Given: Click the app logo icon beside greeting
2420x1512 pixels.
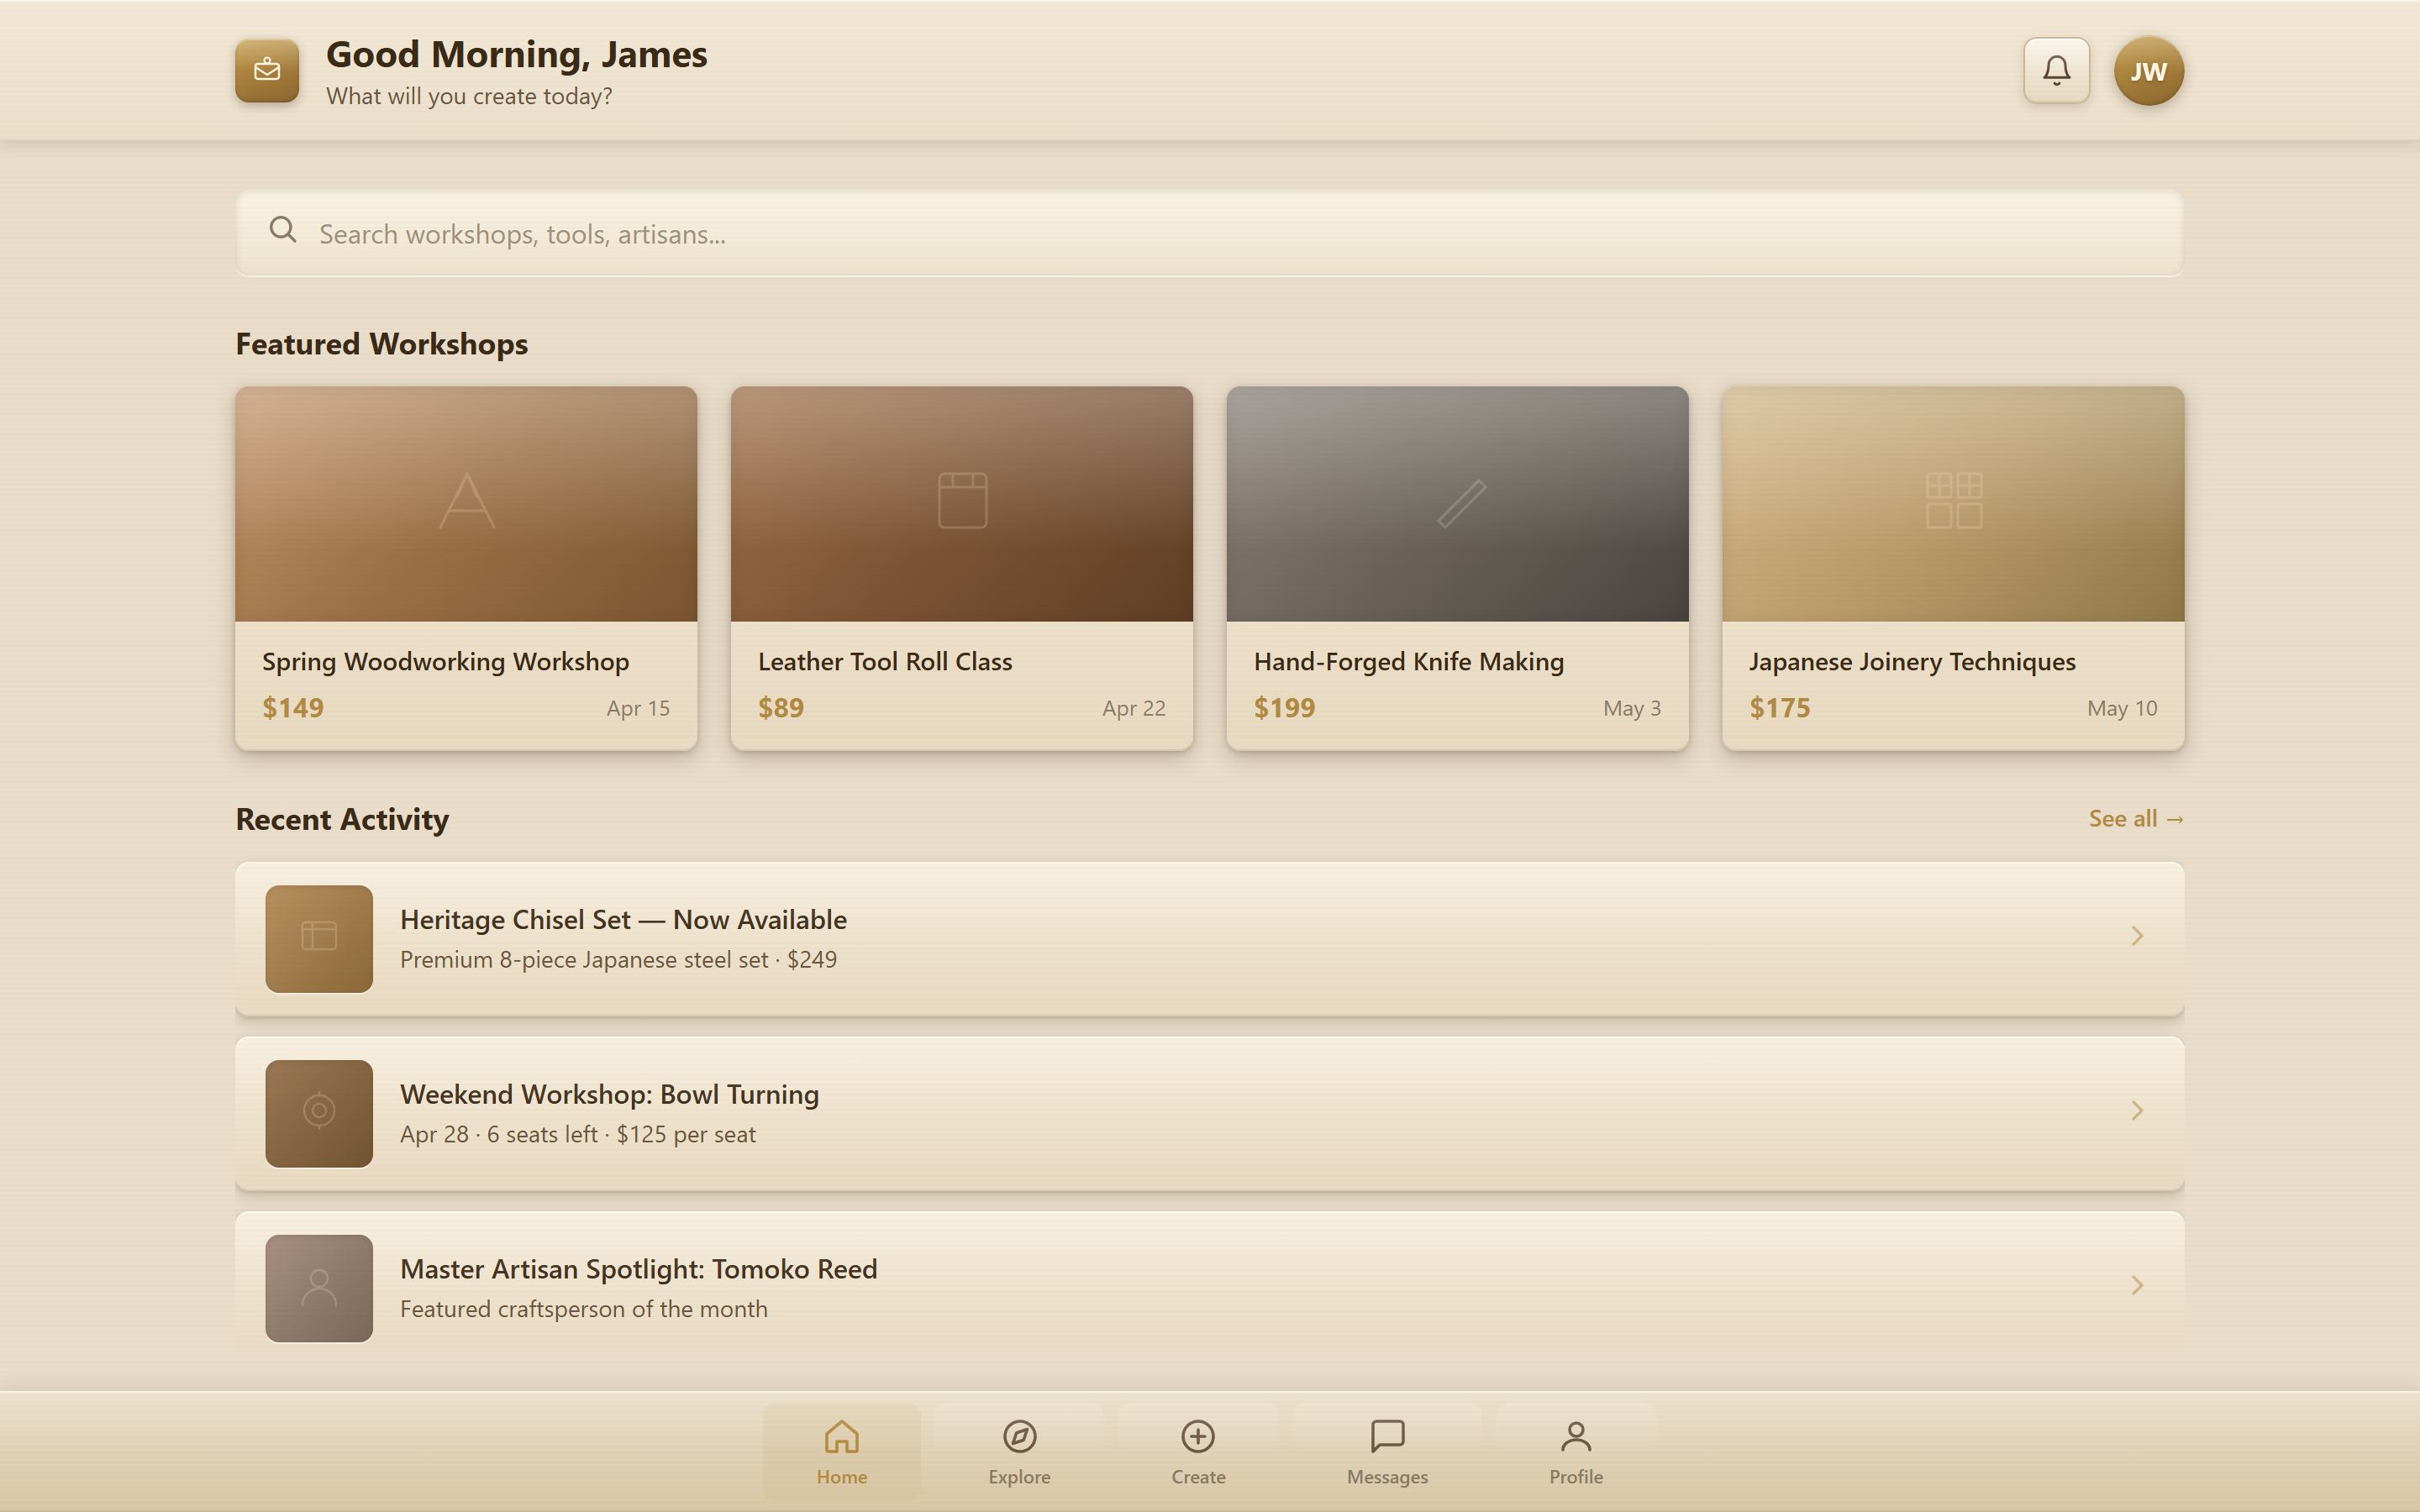Looking at the screenshot, I should (267, 70).
